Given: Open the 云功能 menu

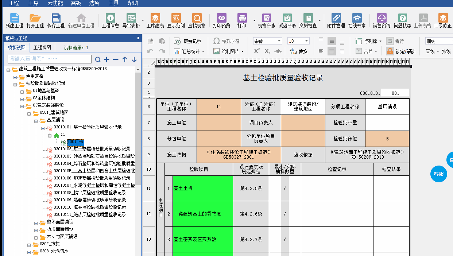Looking at the screenshot, I should (x=55, y=3).
